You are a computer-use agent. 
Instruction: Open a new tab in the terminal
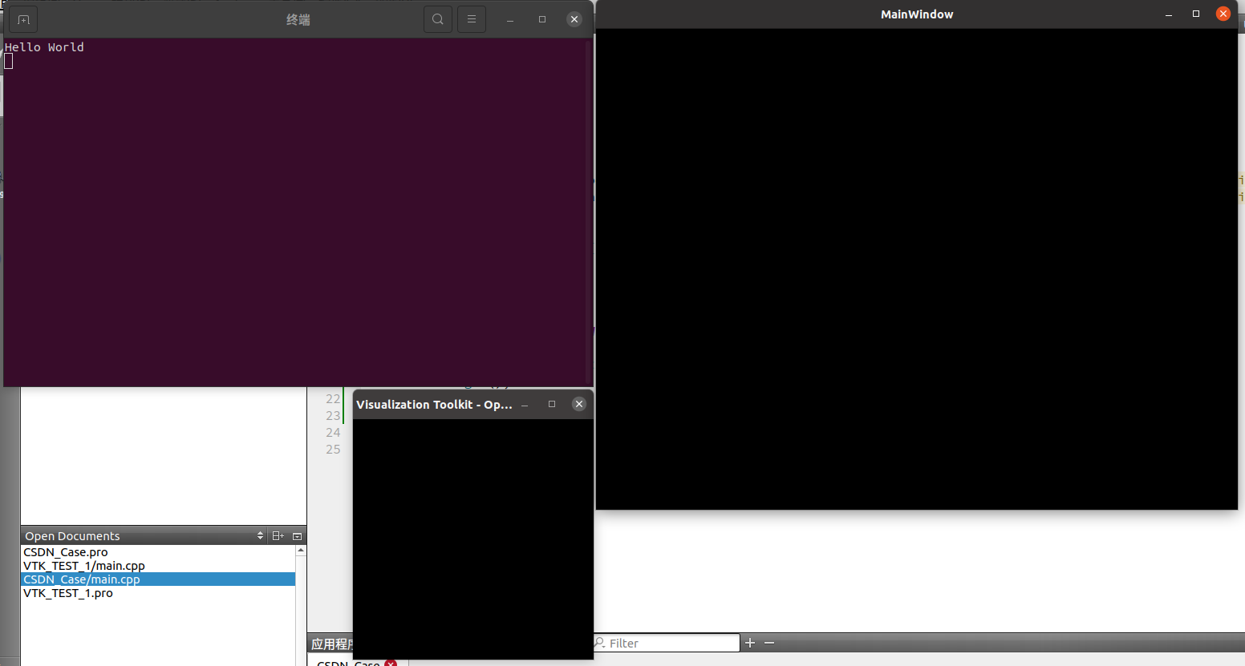pos(23,19)
